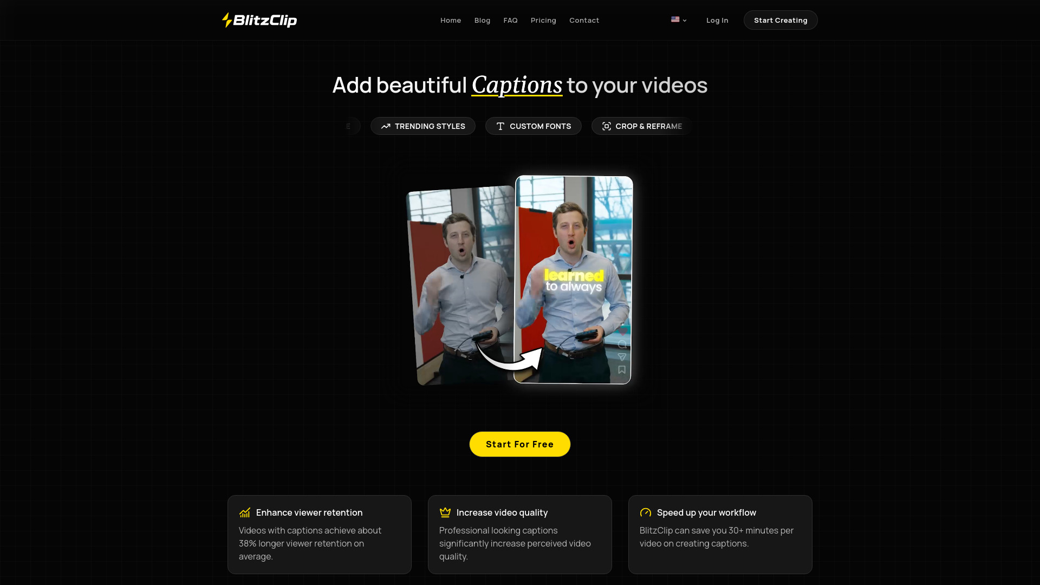Image resolution: width=1040 pixels, height=585 pixels.
Task: Click text 'Professional looking captions'
Action: (498, 530)
